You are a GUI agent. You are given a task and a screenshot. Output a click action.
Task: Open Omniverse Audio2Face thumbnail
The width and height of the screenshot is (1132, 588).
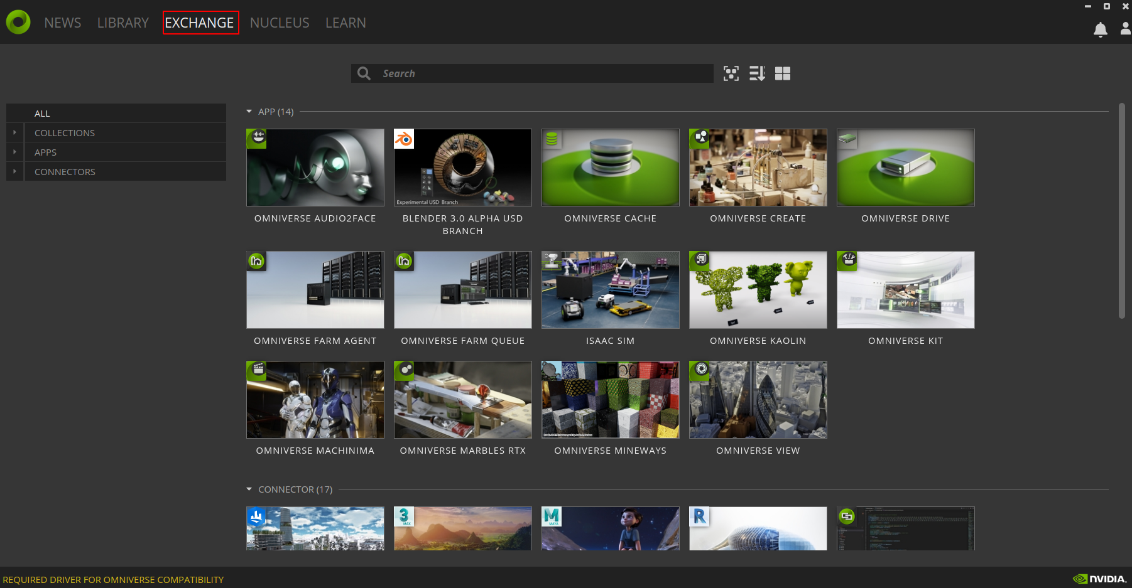(315, 168)
